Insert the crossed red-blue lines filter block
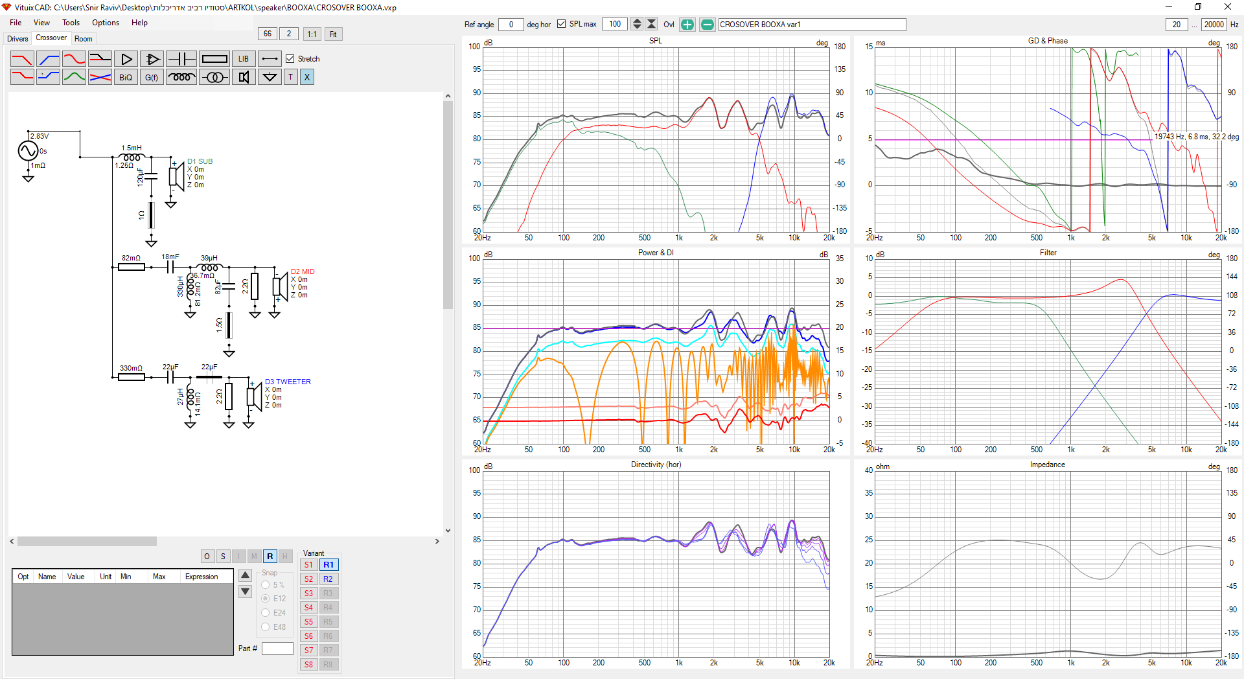 [x=100, y=77]
